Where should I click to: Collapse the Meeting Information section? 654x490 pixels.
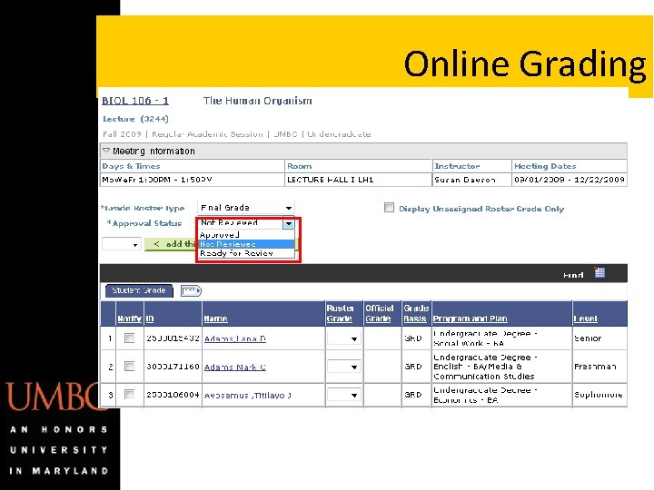106,151
